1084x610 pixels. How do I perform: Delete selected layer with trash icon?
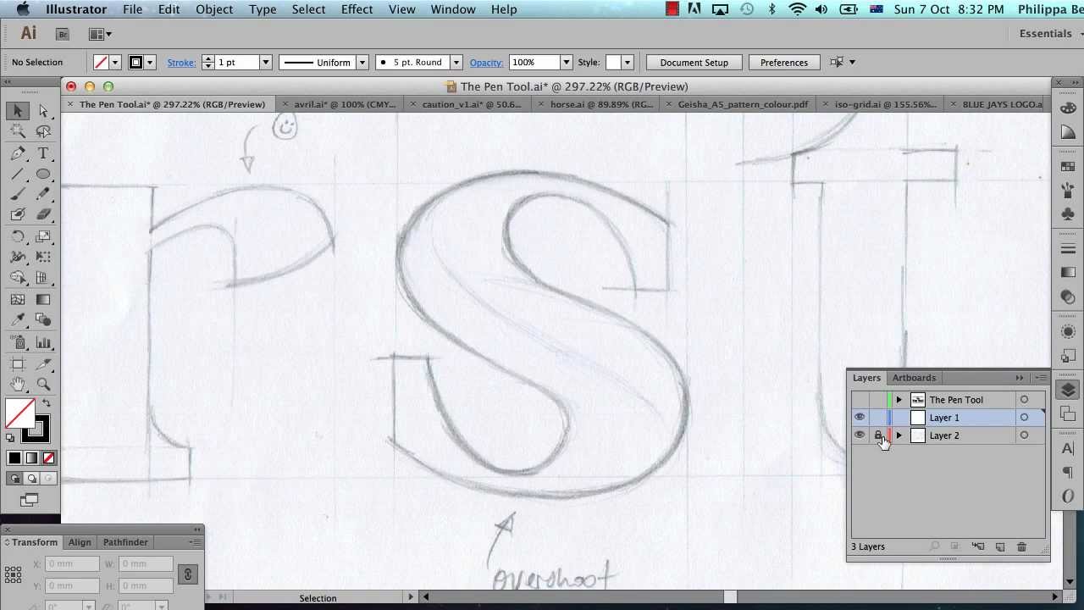tap(1021, 547)
